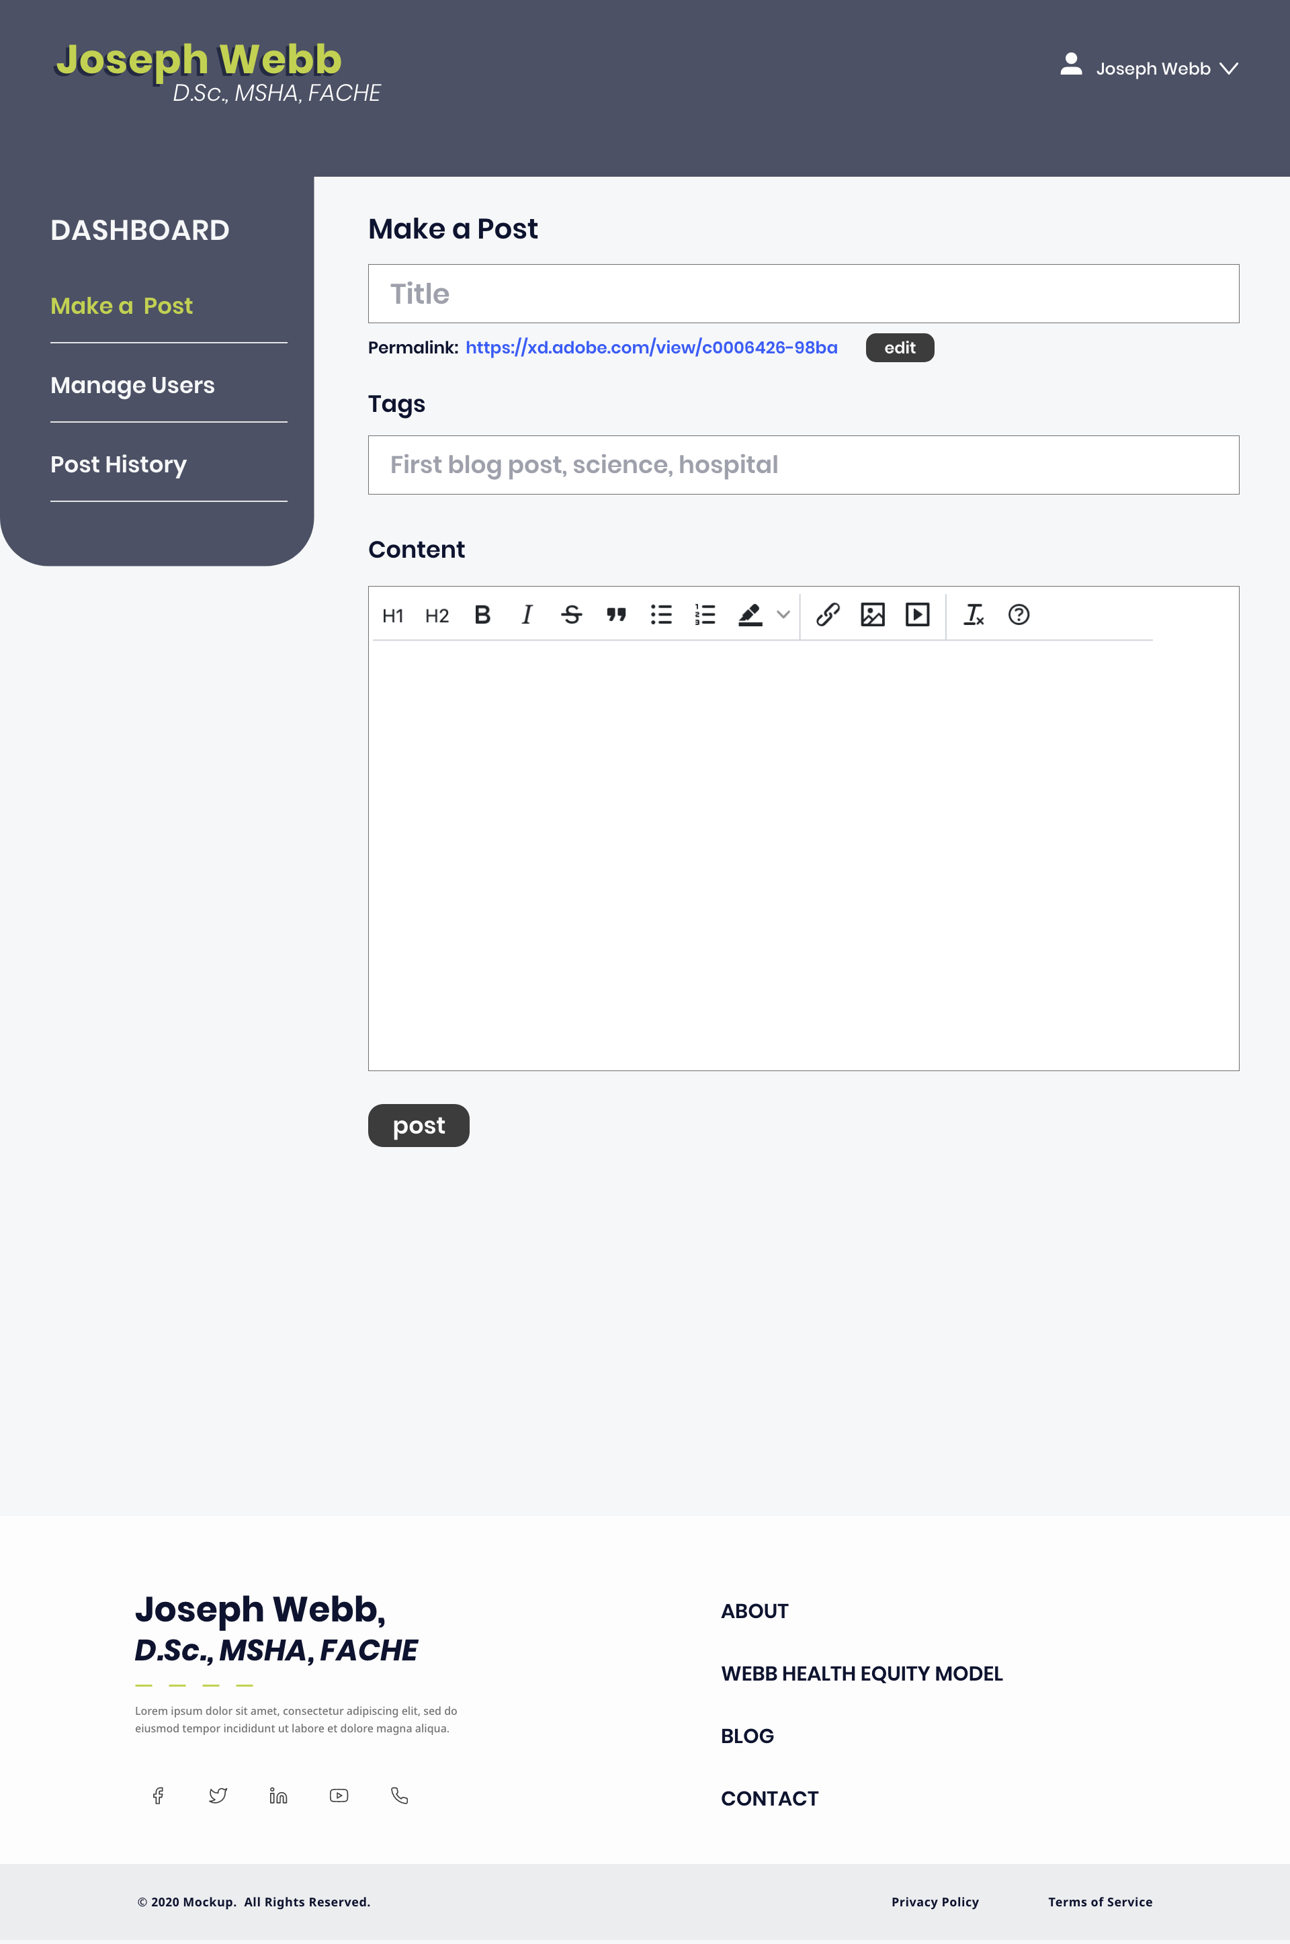The height and width of the screenshot is (1944, 1290).
Task: Apply Heading 1 style
Action: pyautogui.click(x=392, y=615)
